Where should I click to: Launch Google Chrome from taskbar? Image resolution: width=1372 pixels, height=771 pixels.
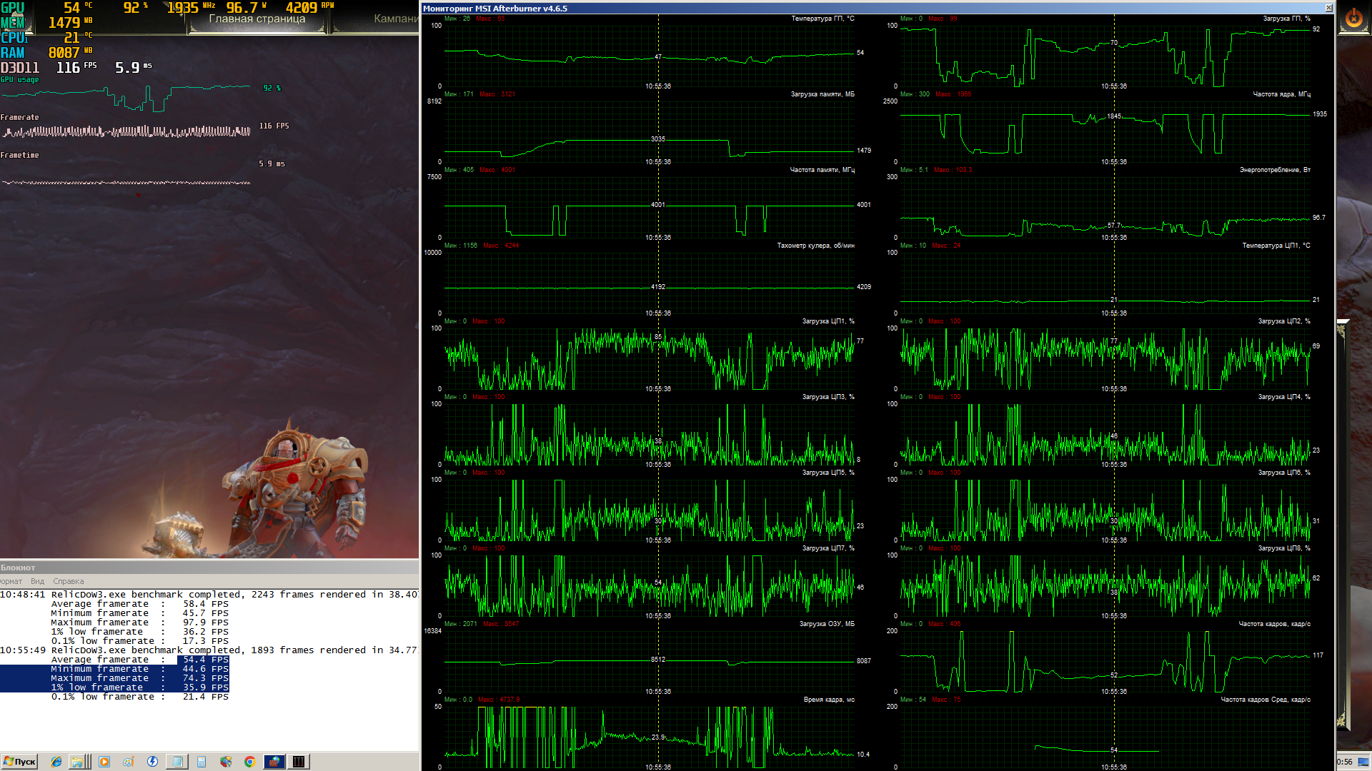pyautogui.click(x=249, y=762)
